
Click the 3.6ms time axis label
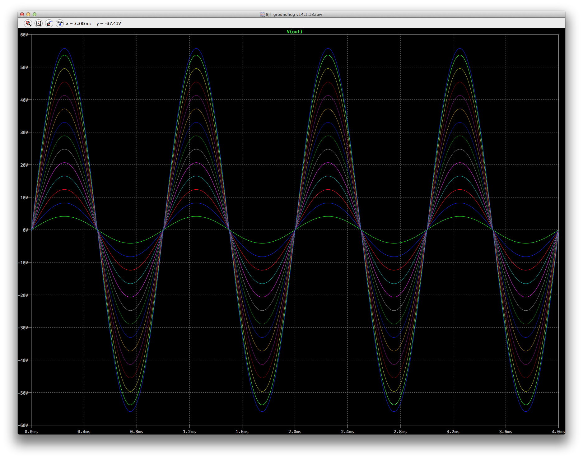506,432
